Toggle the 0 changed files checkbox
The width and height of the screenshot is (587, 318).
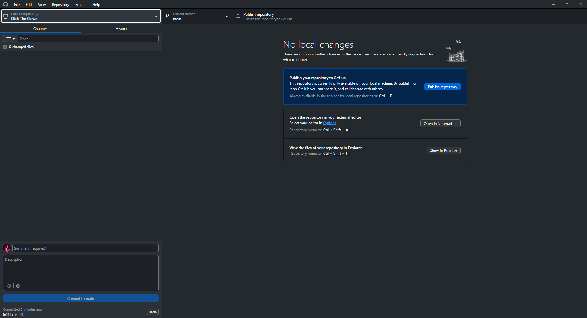click(5, 47)
